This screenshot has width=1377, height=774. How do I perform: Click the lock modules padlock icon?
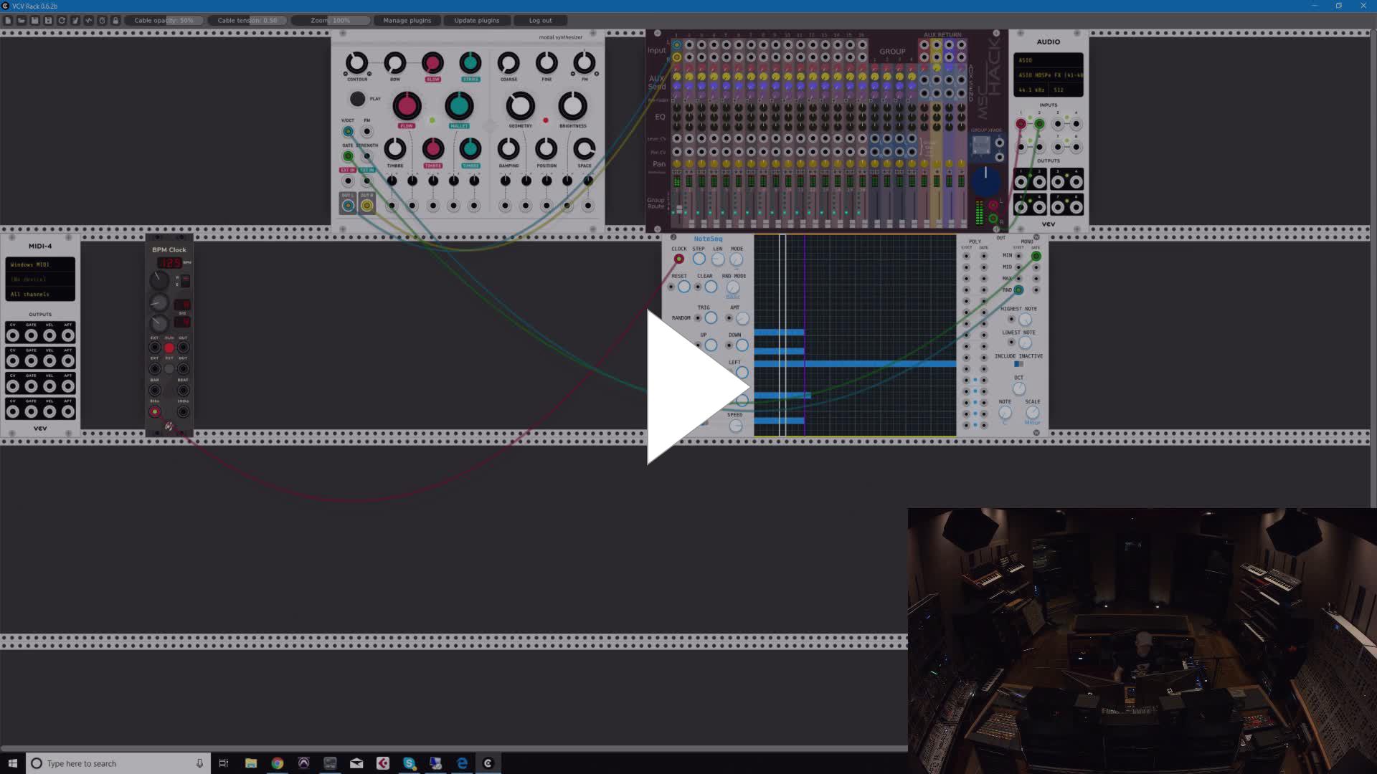[x=115, y=20]
